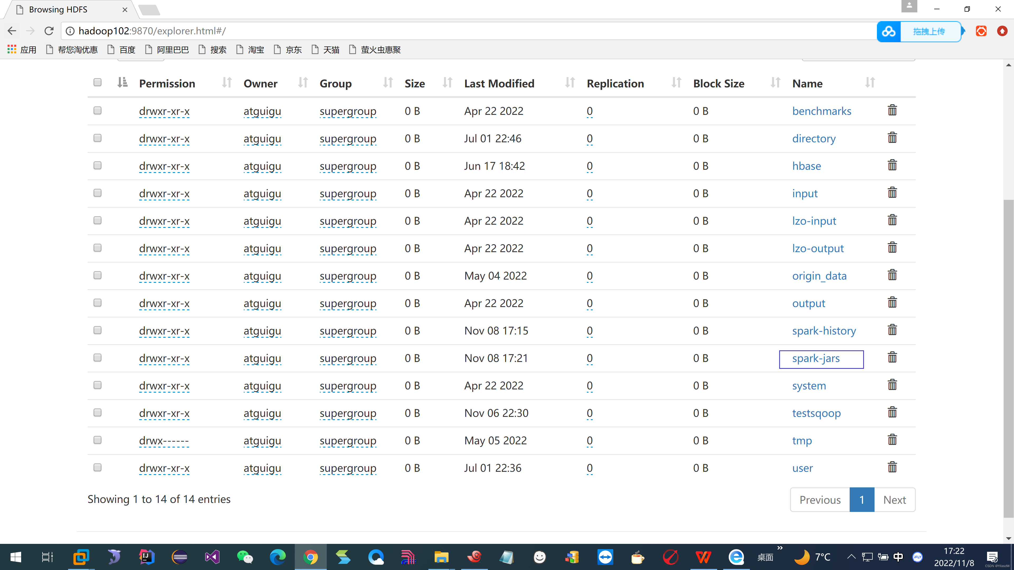Tick the checkbox for directory row

[x=97, y=138]
